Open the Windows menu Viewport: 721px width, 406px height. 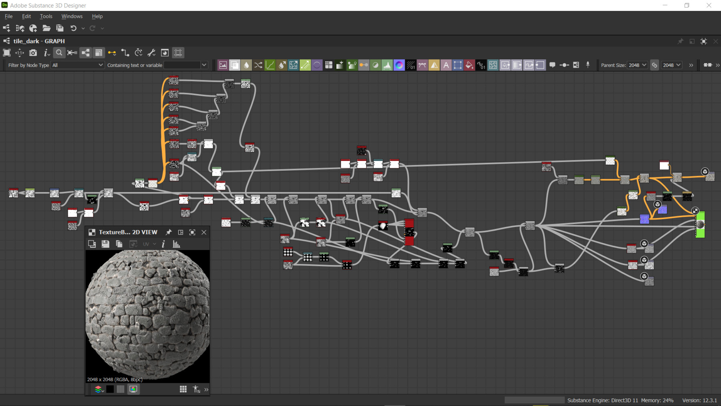pos(72,16)
